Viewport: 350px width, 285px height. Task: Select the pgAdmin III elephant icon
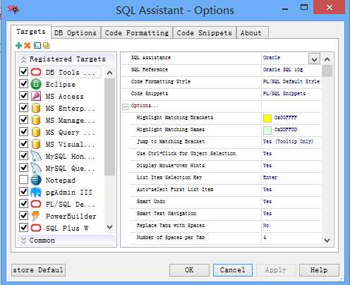(36, 192)
